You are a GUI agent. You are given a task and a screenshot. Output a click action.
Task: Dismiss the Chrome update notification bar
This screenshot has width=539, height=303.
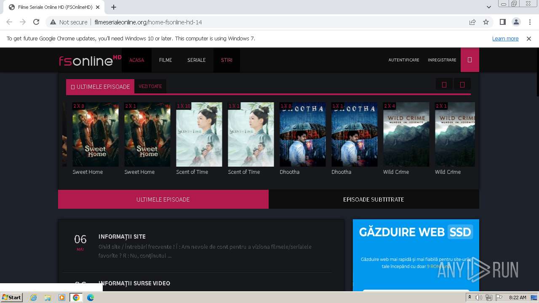click(529, 39)
